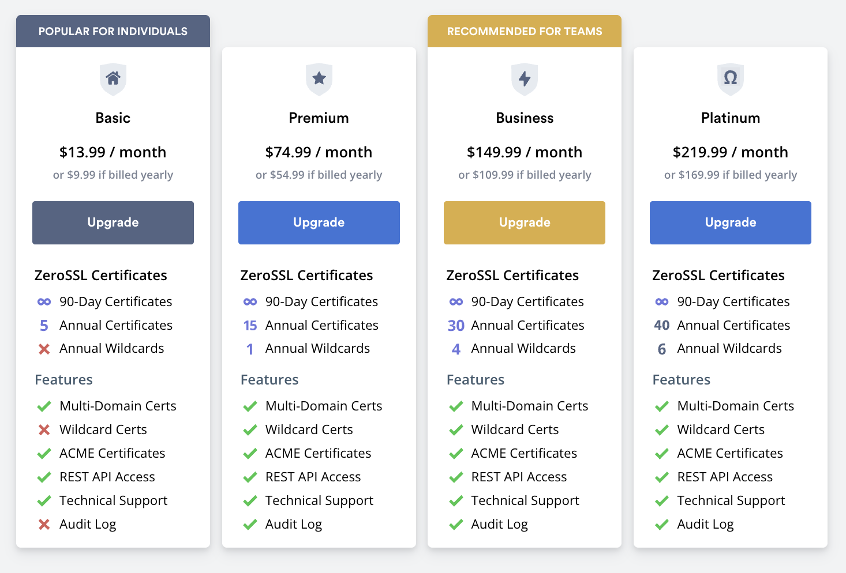Click the checkmark beside Platinum REST API Access
Viewport: 846px width, 573px height.
(x=662, y=477)
